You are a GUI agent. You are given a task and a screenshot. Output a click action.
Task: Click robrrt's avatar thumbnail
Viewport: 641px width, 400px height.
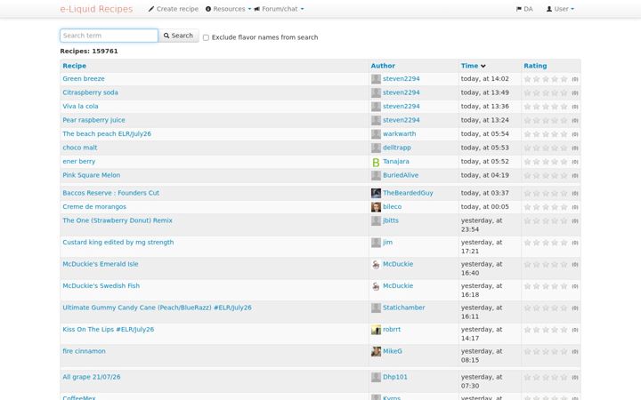(x=376, y=330)
